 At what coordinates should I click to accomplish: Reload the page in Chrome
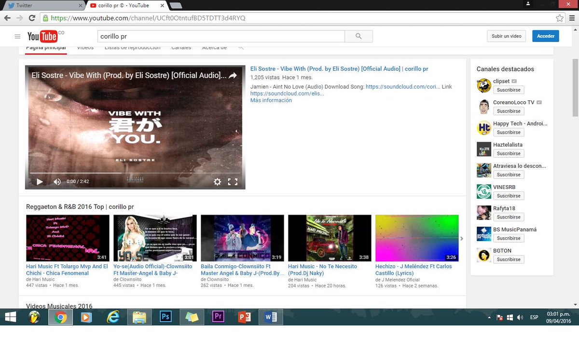pyautogui.click(x=32, y=18)
